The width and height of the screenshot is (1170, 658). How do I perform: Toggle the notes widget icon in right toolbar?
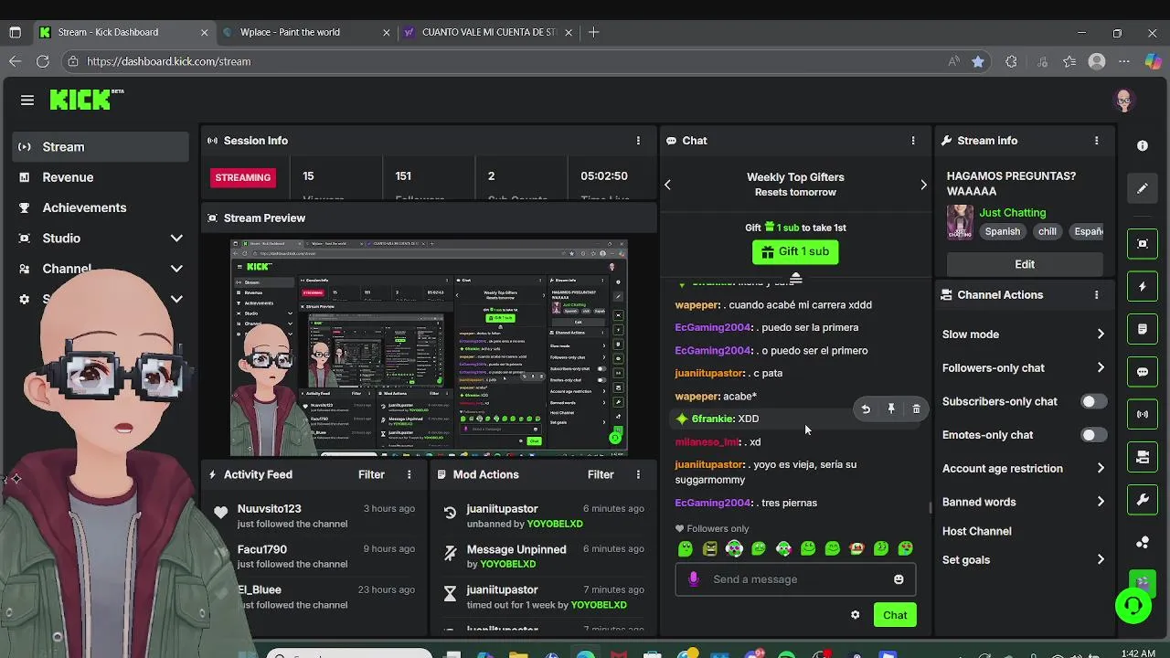[x=1143, y=329]
